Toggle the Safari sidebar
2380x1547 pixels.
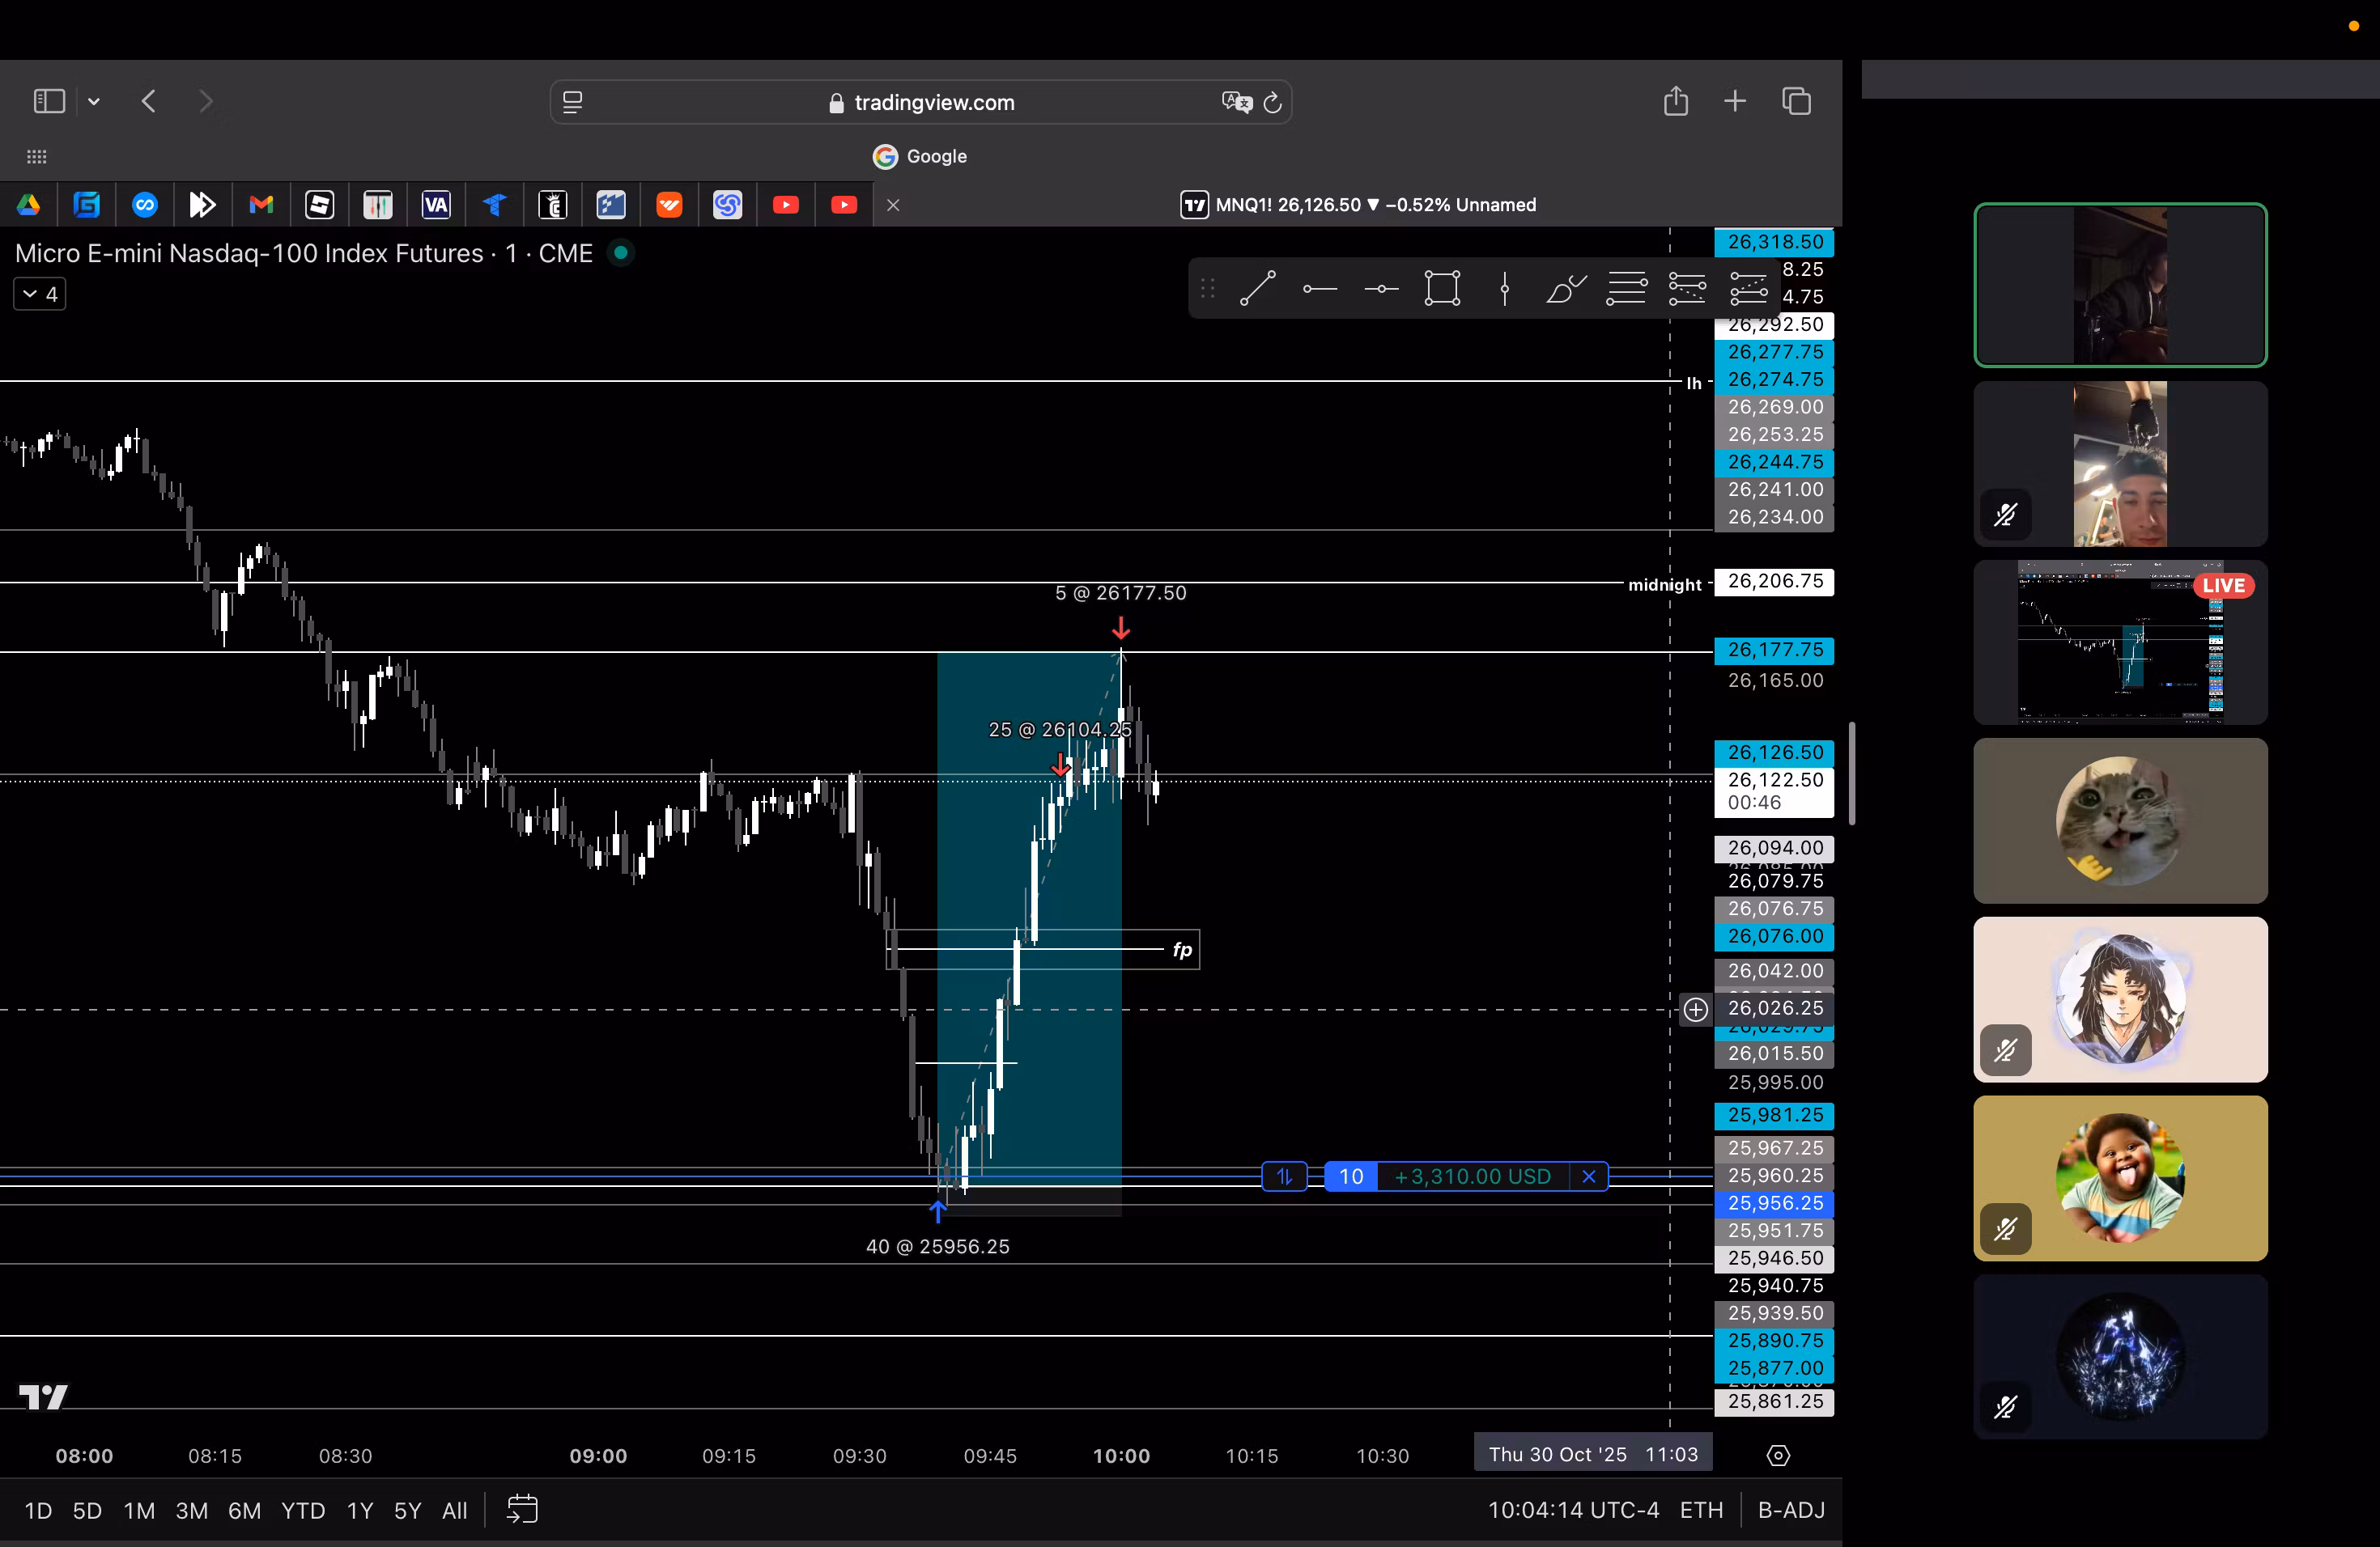click(49, 101)
